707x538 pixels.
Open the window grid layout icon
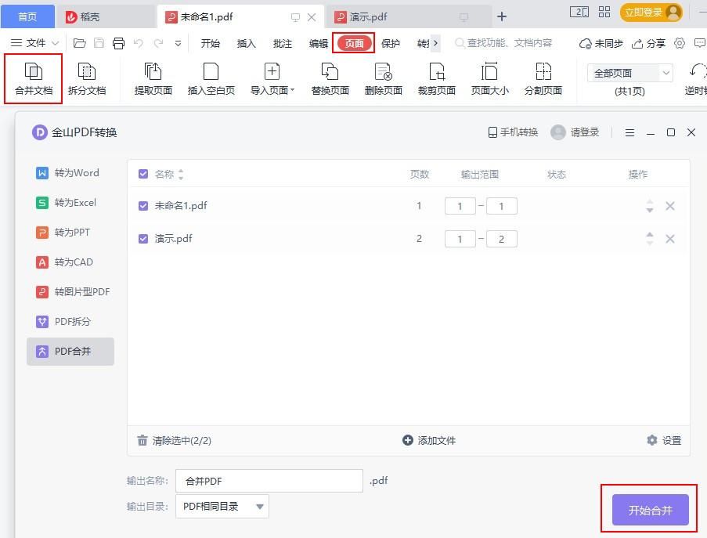(x=604, y=13)
